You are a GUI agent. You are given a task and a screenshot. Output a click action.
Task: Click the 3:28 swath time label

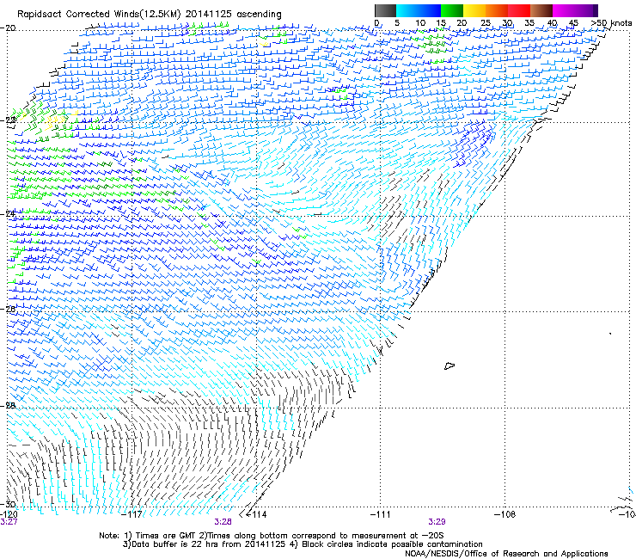223,522
